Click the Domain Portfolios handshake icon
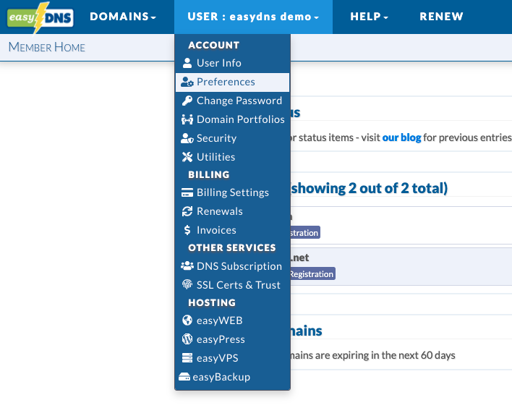The image size is (512, 408). tap(187, 119)
